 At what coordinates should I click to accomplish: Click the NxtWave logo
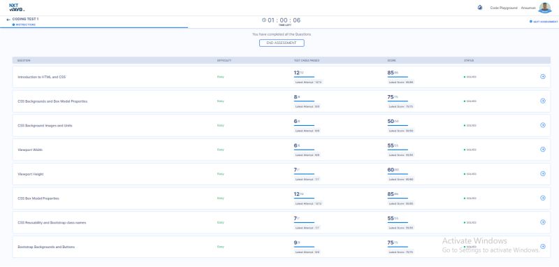(16, 8)
